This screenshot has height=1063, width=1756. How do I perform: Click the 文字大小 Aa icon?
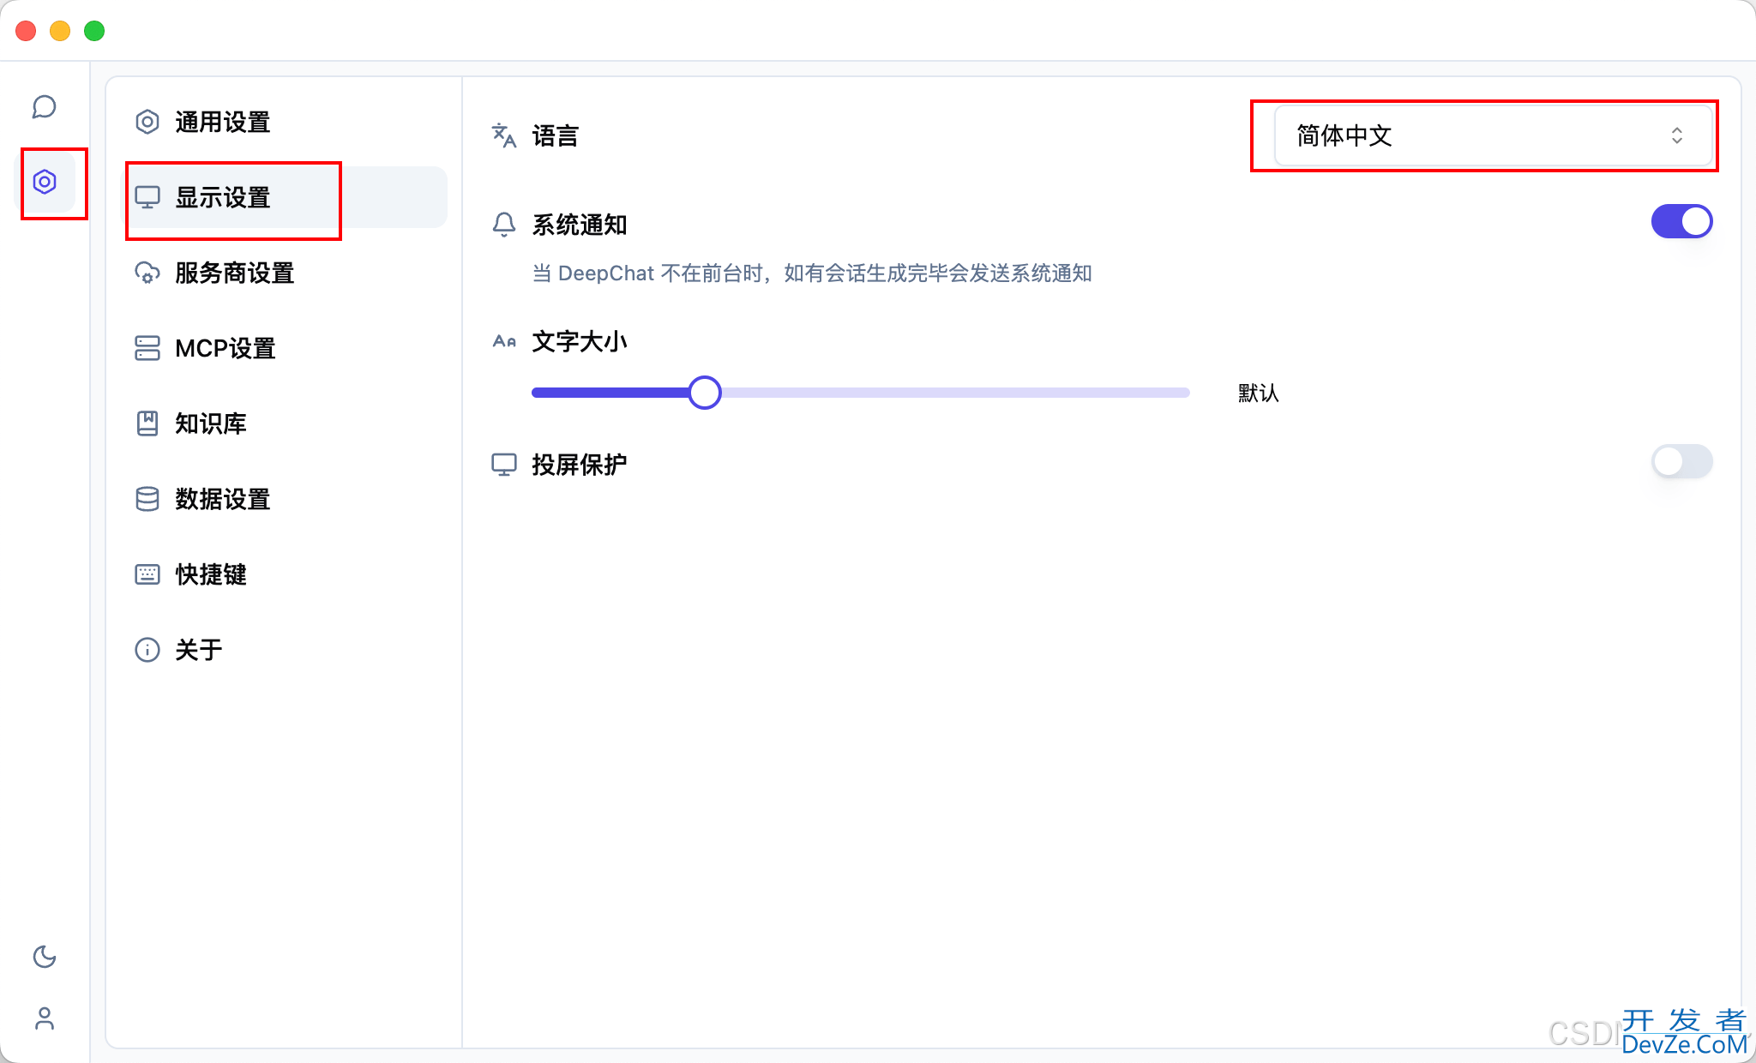[x=504, y=341]
